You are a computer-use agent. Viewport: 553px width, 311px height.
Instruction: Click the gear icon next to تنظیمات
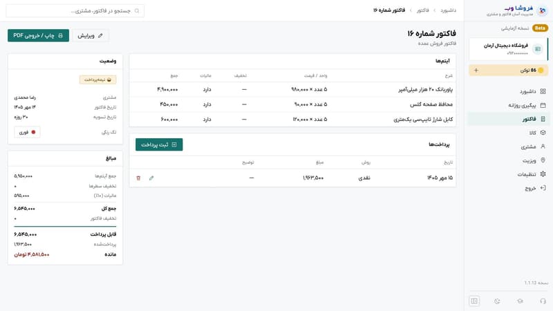[543, 174]
